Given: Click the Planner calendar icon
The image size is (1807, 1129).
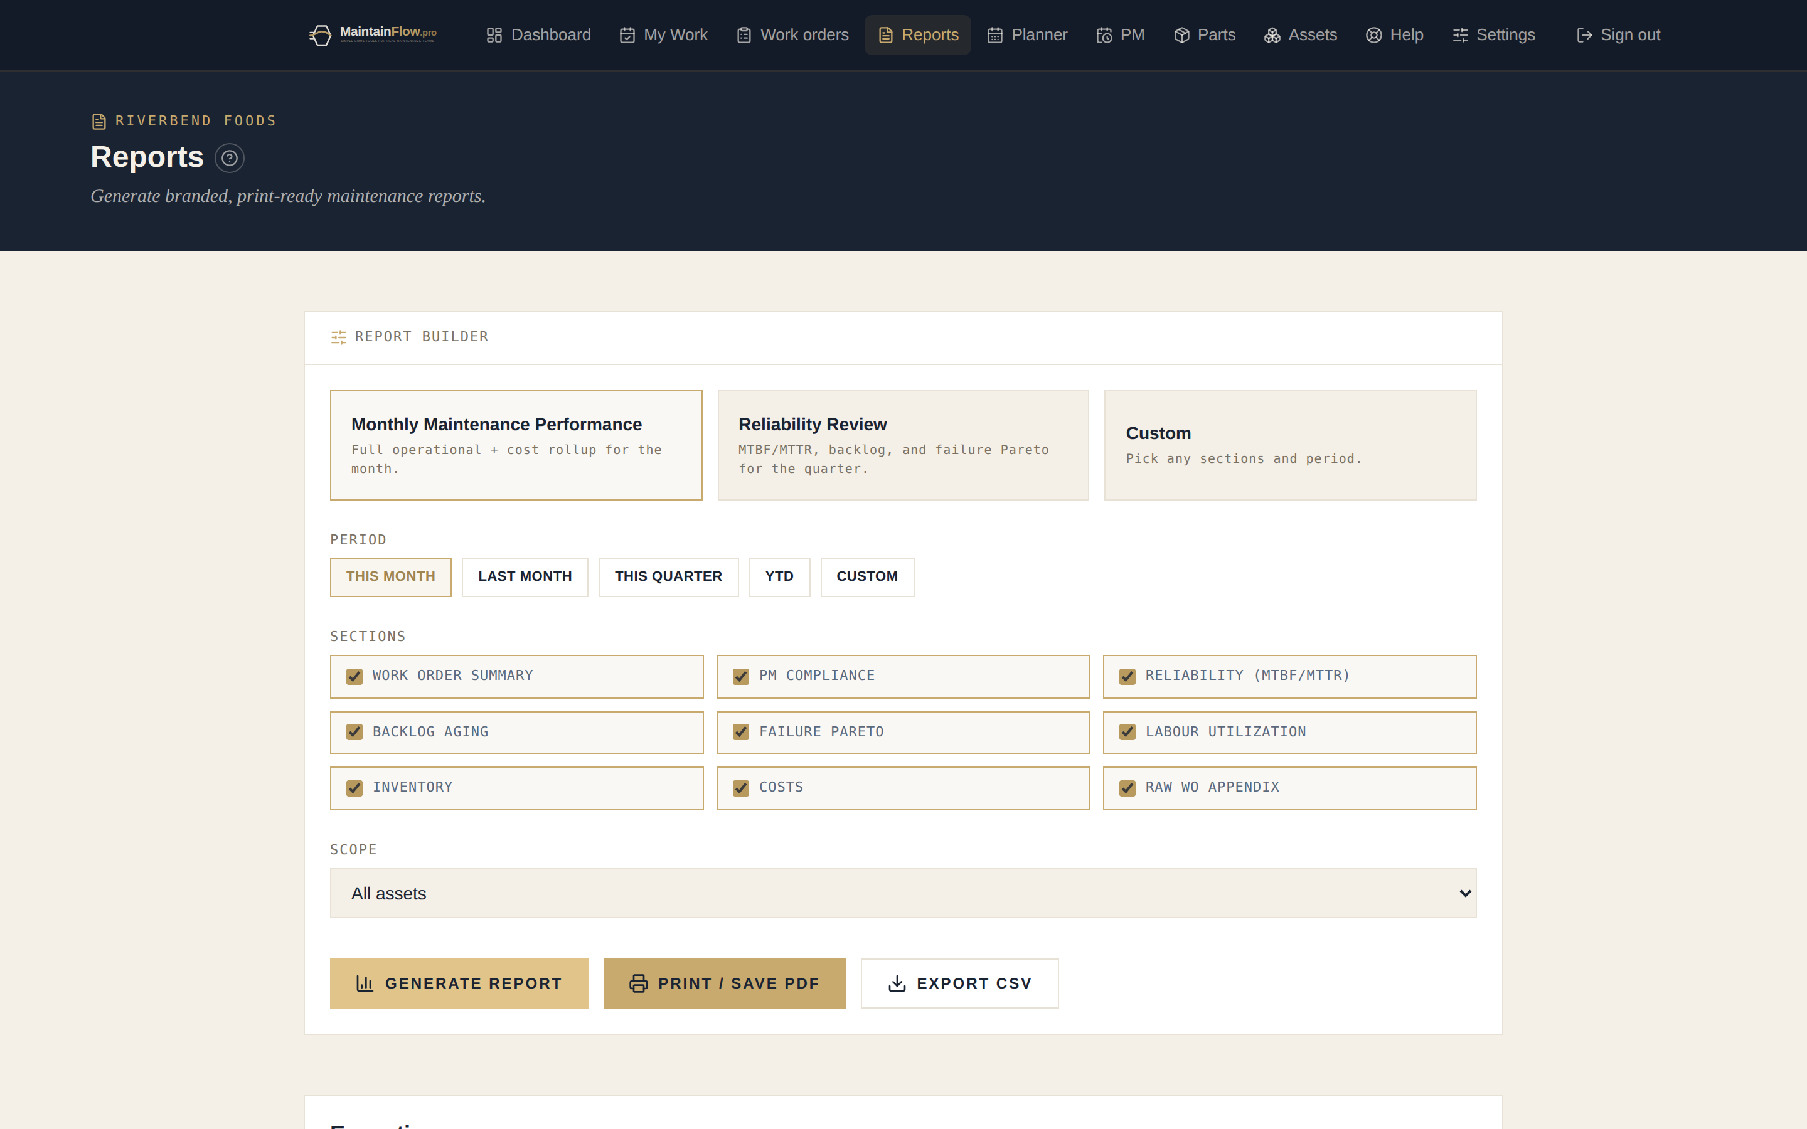Looking at the screenshot, I should 994,35.
